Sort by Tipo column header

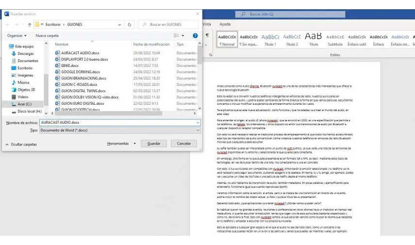point(180,45)
